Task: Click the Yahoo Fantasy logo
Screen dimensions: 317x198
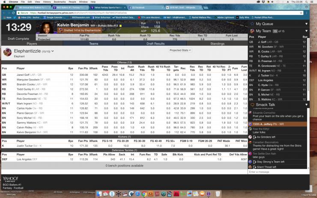Action: [10, 179]
